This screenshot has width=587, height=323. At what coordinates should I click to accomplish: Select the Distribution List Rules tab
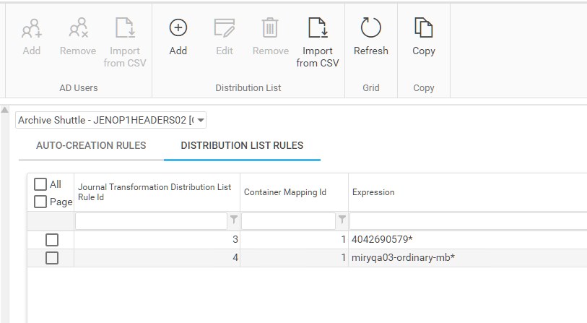coord(242,145)
